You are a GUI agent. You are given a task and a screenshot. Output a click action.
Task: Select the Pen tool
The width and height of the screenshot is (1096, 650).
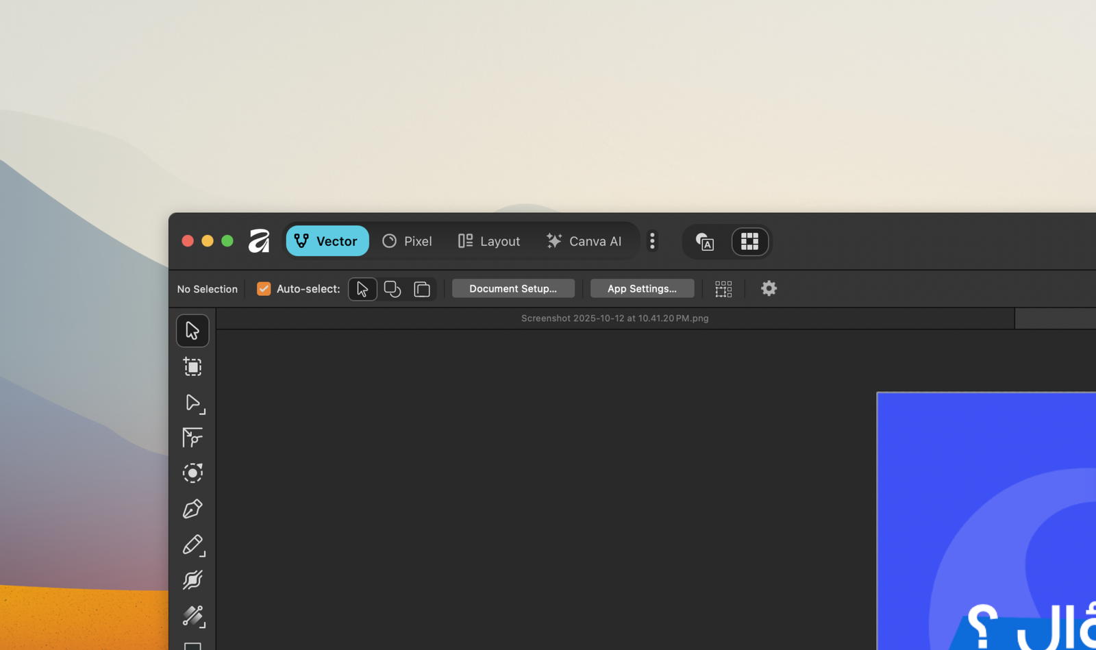[192, 509]
